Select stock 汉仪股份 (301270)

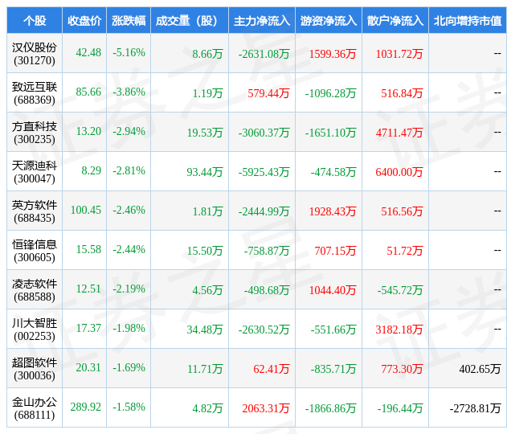click(35, 54)
